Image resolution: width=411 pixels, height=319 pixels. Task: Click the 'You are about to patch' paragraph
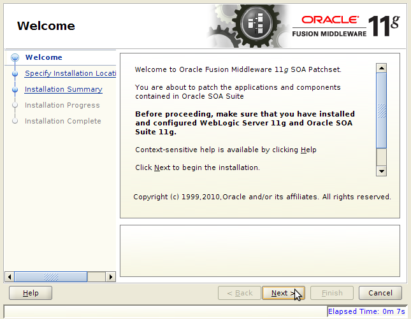coord(238,92)
